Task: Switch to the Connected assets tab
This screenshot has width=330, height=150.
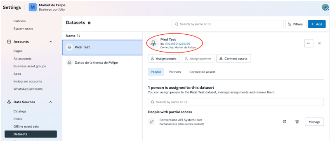Action: tap(202, 72)
